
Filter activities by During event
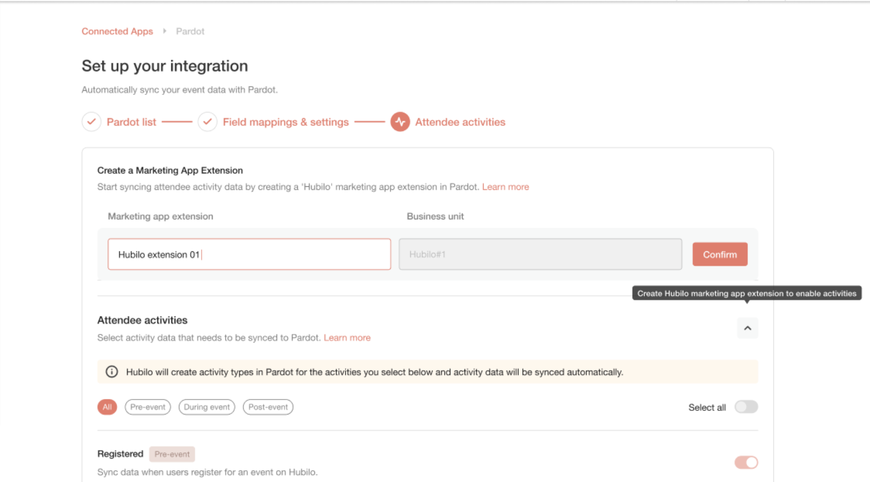(207, 407)
